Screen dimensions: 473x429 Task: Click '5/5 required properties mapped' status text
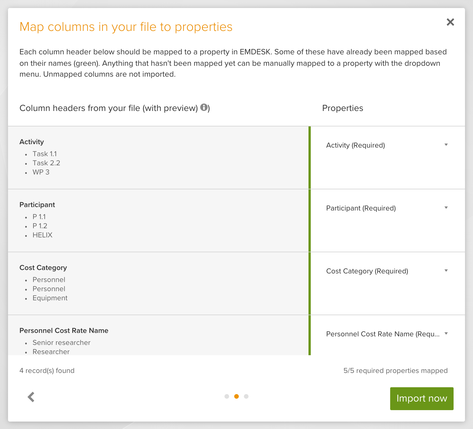[396, 371]
